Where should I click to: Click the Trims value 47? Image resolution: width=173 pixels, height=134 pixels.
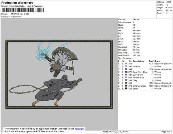point(134,28)
